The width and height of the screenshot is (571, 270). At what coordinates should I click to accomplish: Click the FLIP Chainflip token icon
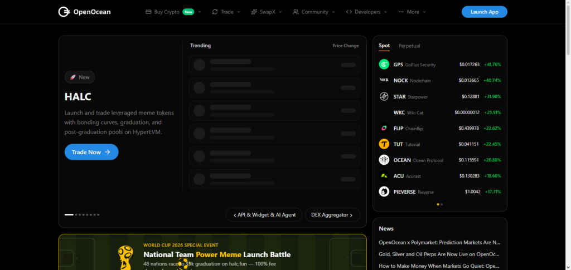coord(384,128)
